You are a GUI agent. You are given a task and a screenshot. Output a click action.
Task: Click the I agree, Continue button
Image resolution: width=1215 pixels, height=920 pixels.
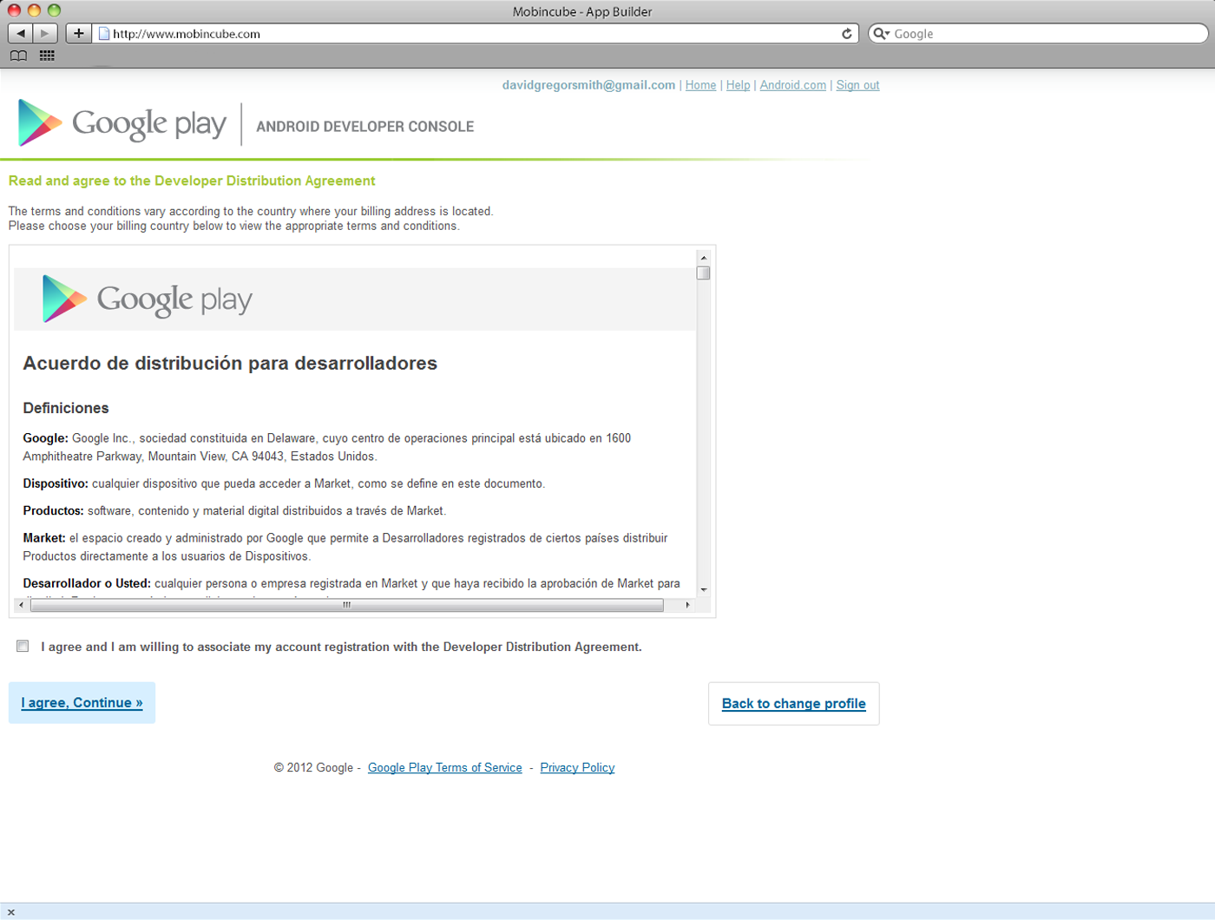click(82, 702)
